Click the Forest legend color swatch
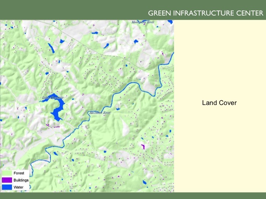This screenshot has width=266, height=199. 7,173
